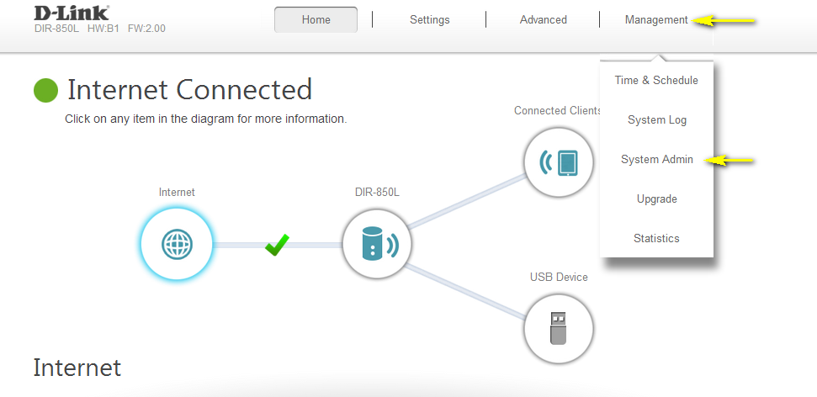Expand the Advanced menu
Viewport: 817px width, 397px height.
point(543,19)
